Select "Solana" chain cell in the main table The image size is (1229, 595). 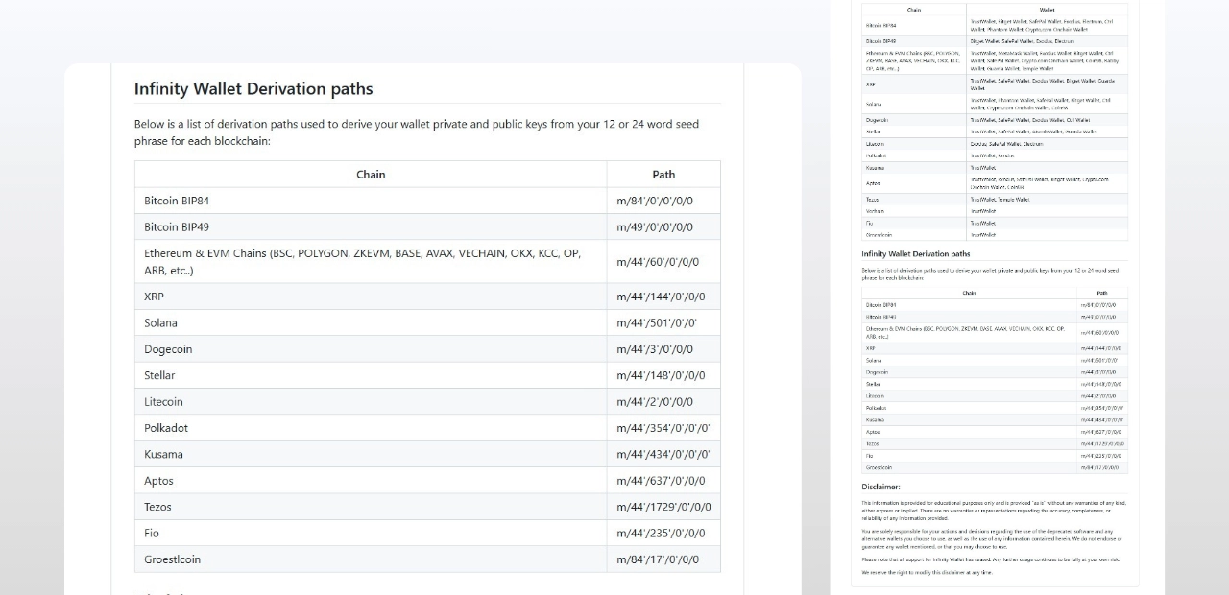pyautogui.click(x=371, y=322)
